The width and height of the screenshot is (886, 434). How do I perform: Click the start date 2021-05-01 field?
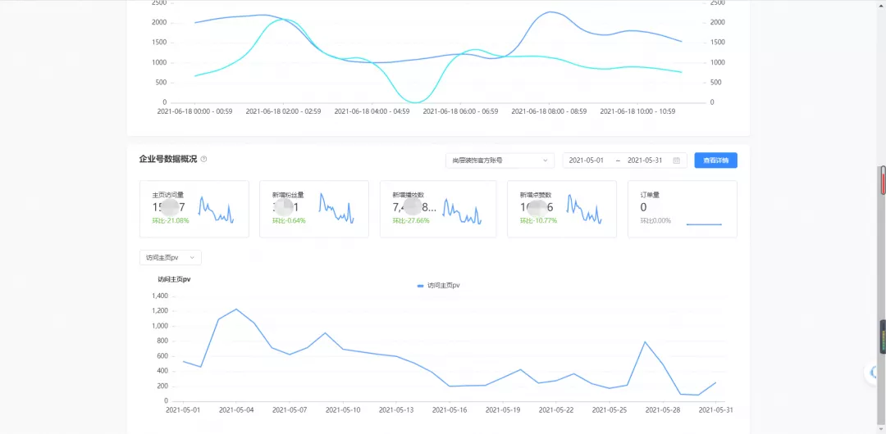[586, 160]
